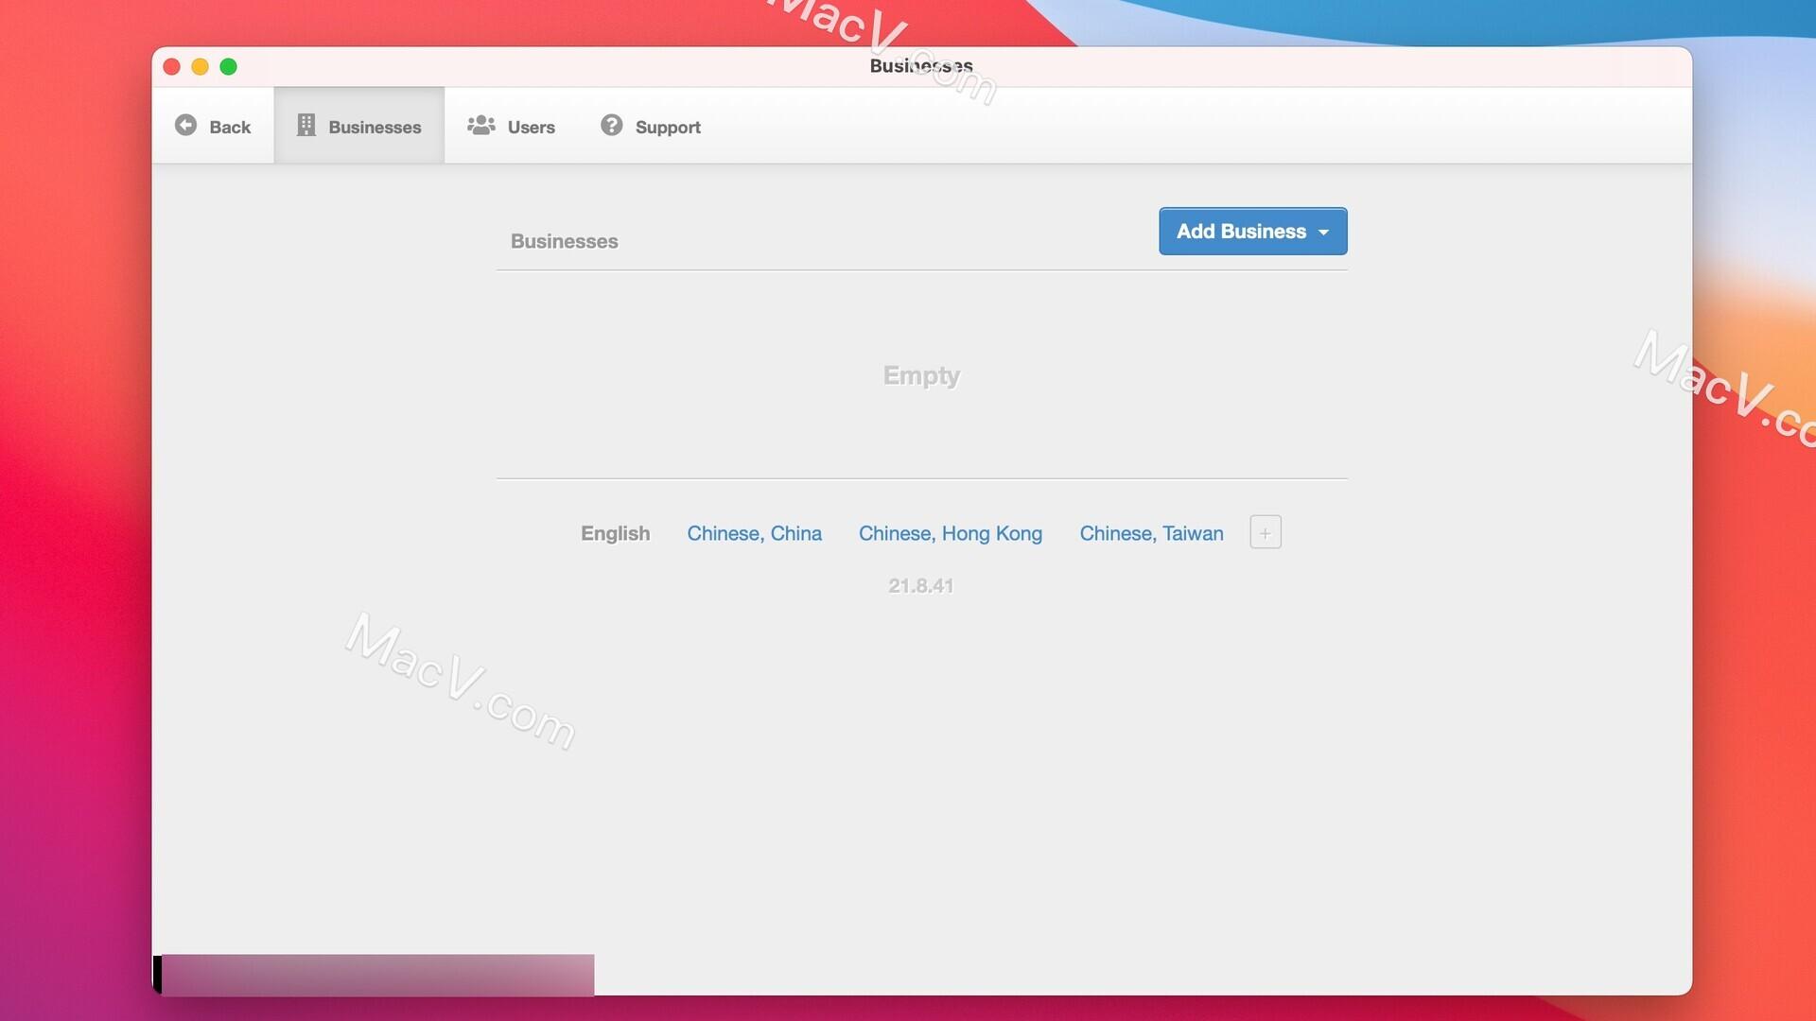Click the Support question mark icon
This screenshot has width=1816, height=1021.
coord(612,126)
